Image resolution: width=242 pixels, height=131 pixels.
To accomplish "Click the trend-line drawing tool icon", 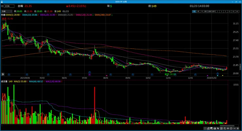I will pyautogui.click(x=208, y=128).
